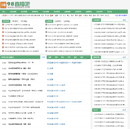
Task: Click basketball icon beside the 8月11日 replay row
Action: pyautogui.click(x=3, y=28)
